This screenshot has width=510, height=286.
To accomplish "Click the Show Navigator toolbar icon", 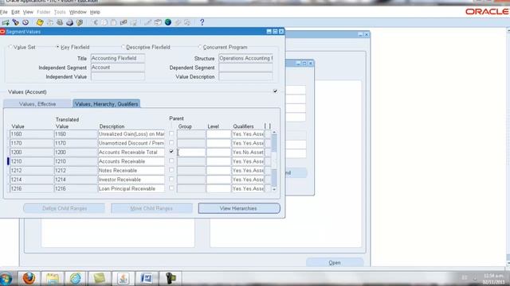I will click(25, 22).
